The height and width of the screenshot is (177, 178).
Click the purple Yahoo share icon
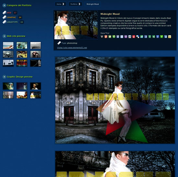(x=126, y=37)
